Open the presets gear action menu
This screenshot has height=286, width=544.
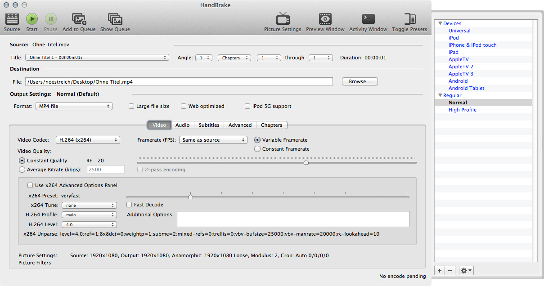point(466,270)
